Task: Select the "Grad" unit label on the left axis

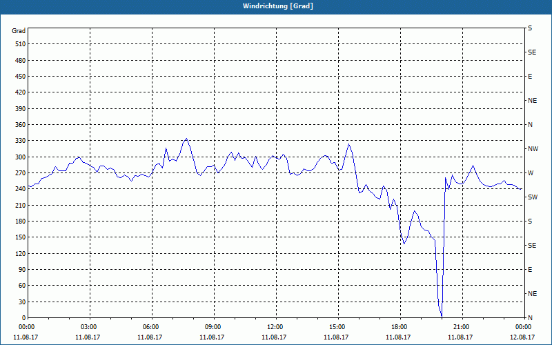Action: (x=19, y=31)
